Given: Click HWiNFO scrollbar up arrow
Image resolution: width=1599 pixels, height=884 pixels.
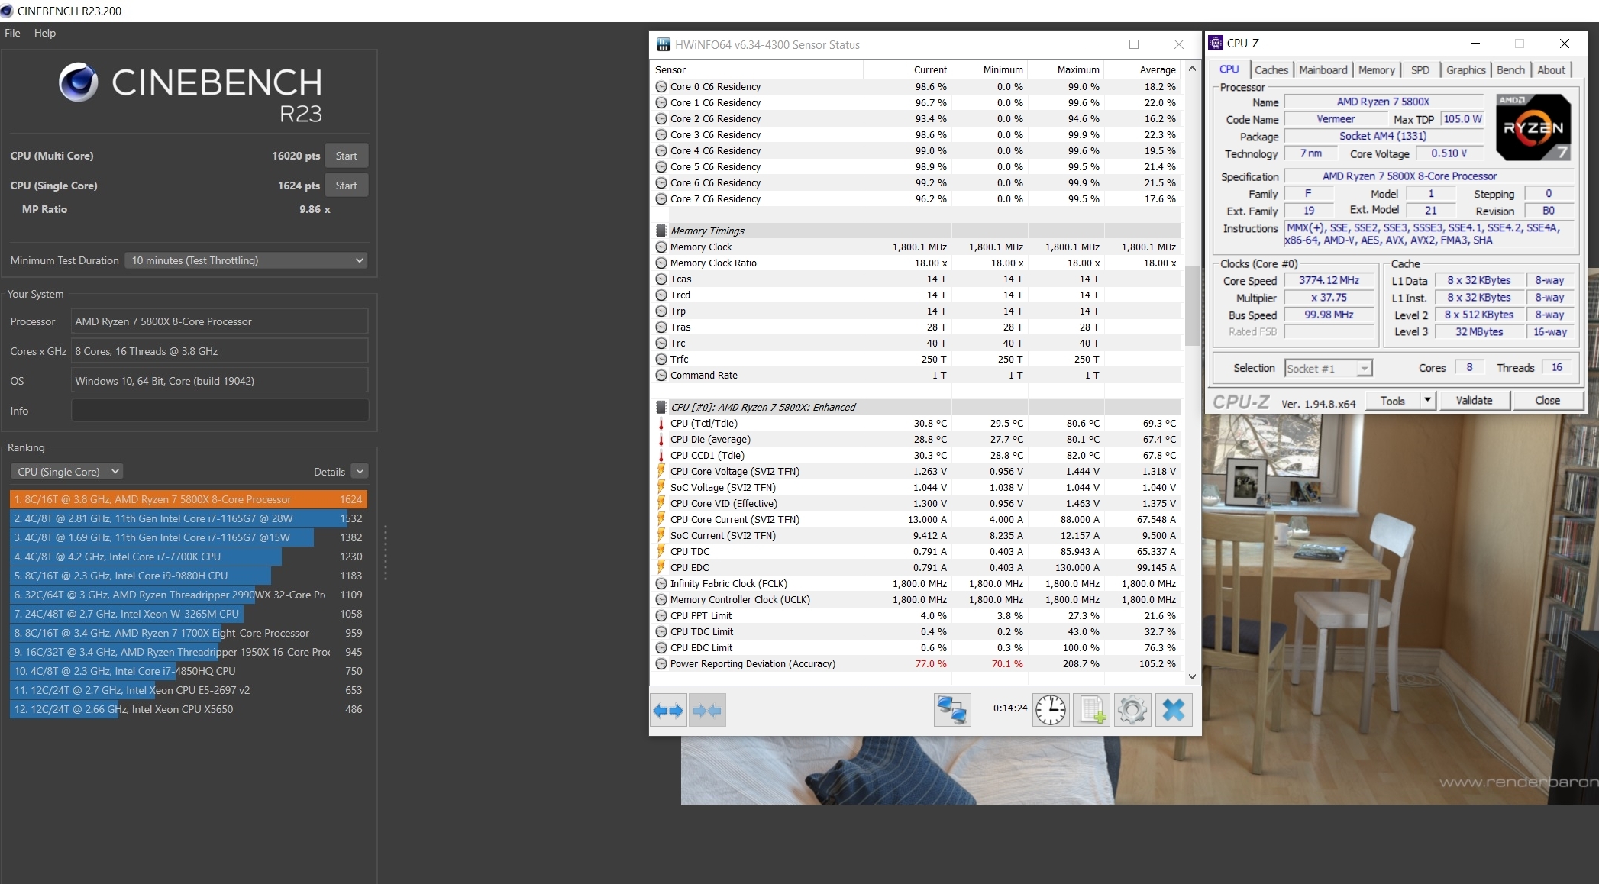Looking at the screenshot, I should (x=1192, y=69).
